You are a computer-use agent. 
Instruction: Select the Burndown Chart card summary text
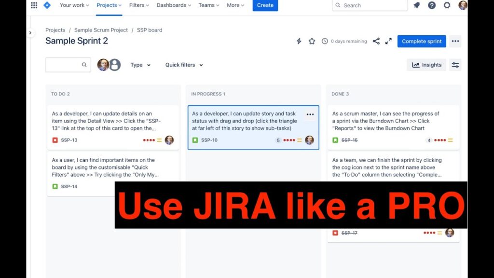(385, 121)
